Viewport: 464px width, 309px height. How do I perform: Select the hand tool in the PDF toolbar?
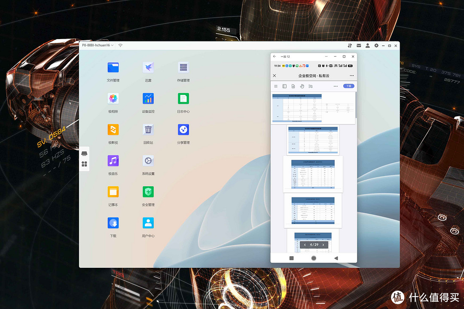click(x=302, y=86)
